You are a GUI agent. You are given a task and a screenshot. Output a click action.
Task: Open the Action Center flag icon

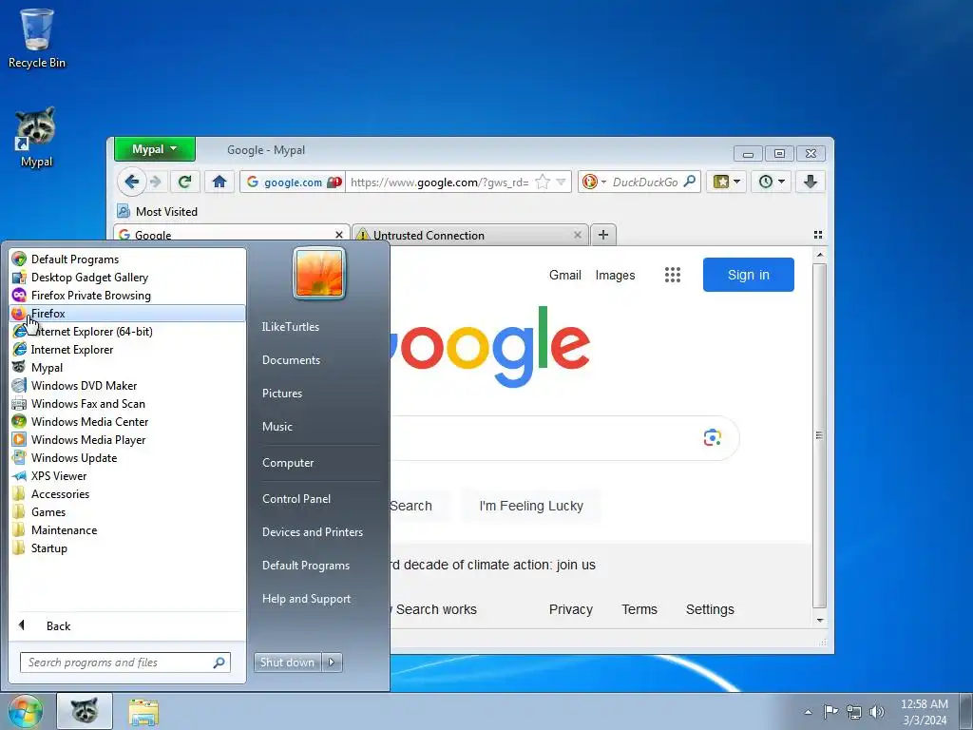[x=830, y=712]
